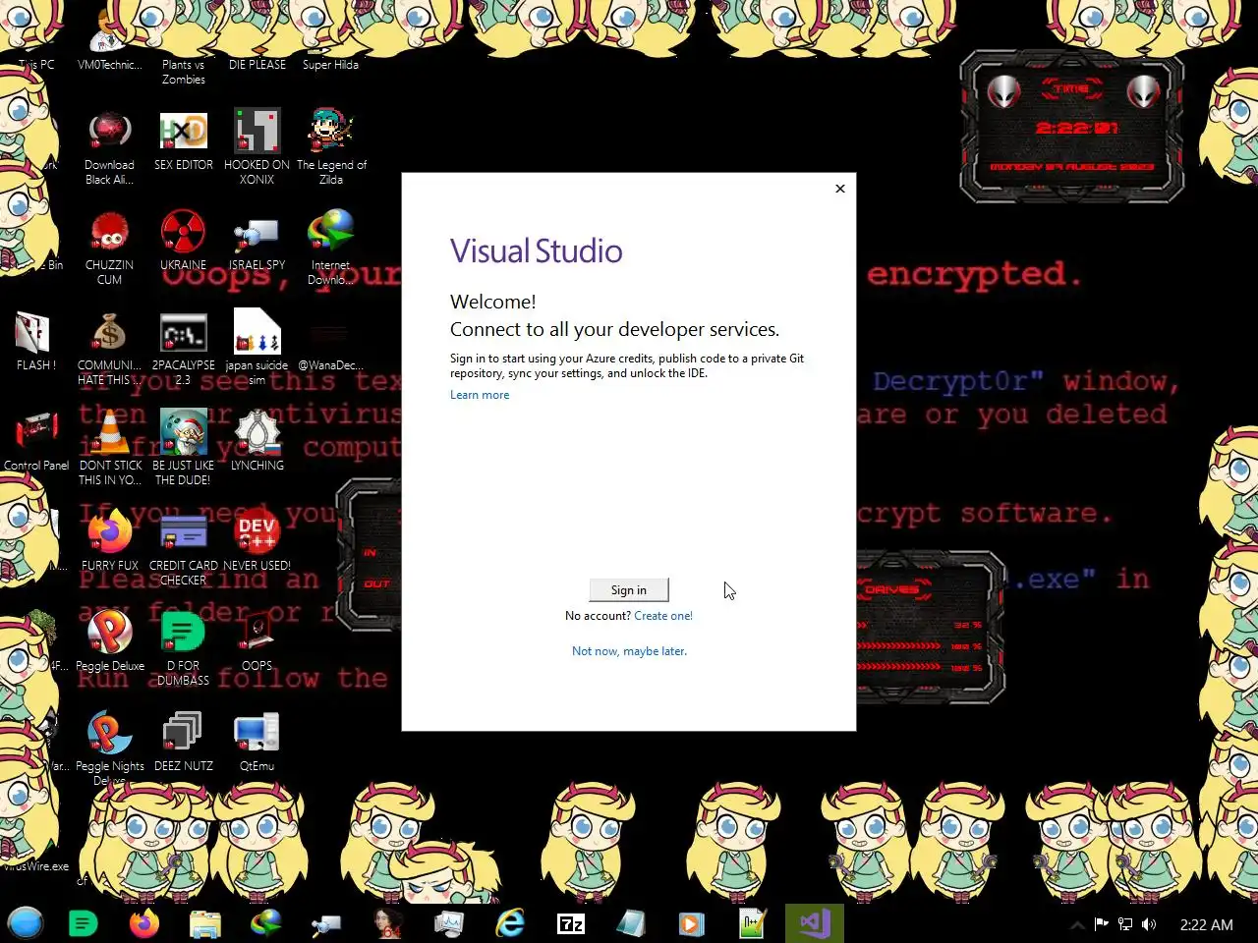This screenshot has width=1258, height=943.
Task: Select the FURRY FUX Firefox icon
Action: (109, 541)
